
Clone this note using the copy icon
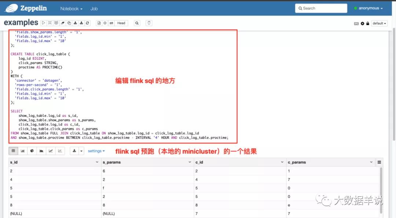coord(69,23)
